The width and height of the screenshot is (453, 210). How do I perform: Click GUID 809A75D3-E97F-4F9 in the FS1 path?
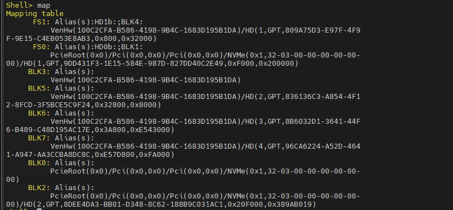[323, 30]
